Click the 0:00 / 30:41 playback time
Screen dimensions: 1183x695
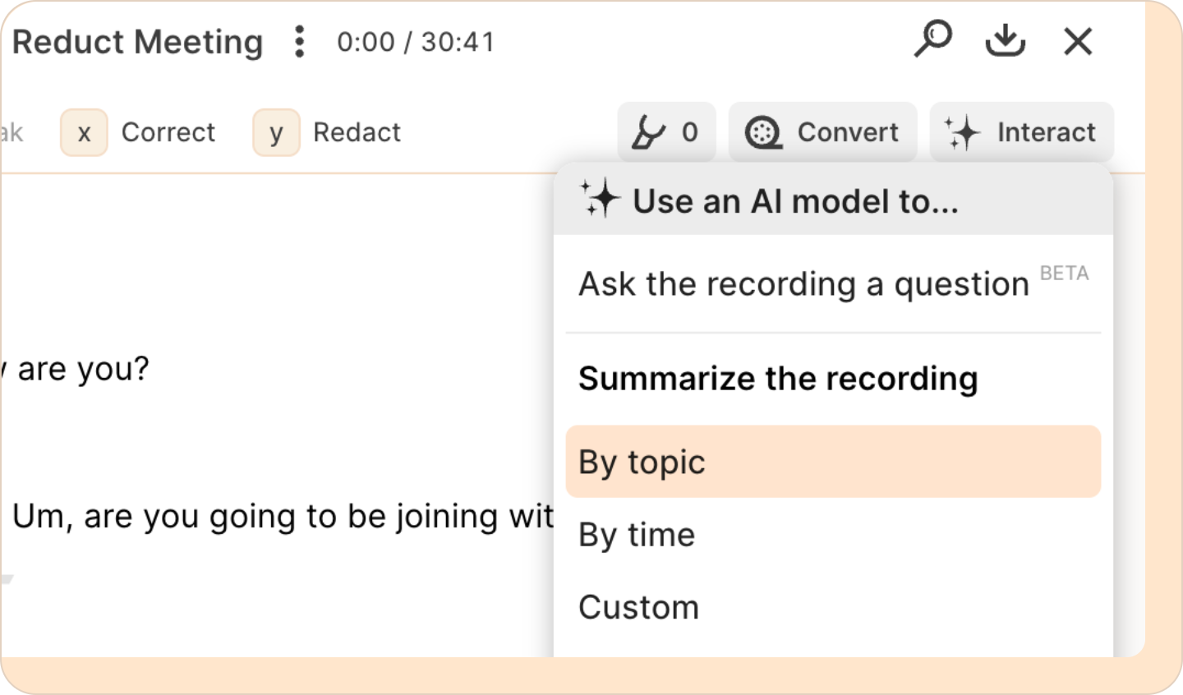(x=416, y=42)
